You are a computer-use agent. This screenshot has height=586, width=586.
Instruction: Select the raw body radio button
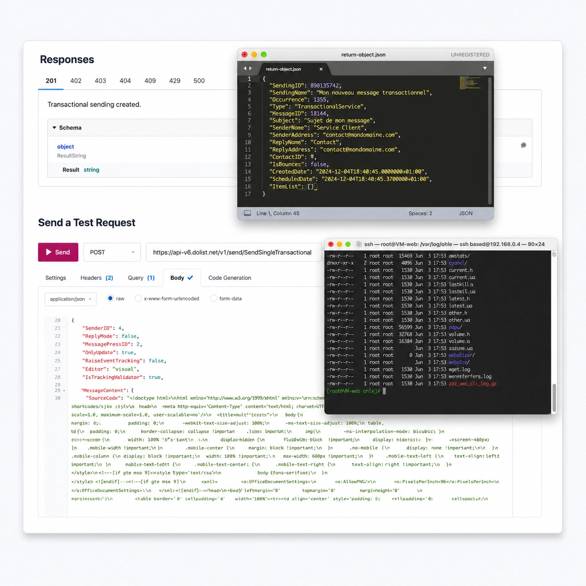coord(110,298)
